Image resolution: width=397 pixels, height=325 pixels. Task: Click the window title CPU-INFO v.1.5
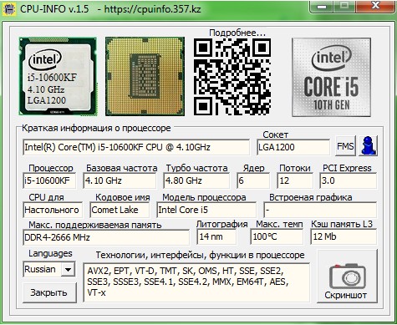click(54, 9)
